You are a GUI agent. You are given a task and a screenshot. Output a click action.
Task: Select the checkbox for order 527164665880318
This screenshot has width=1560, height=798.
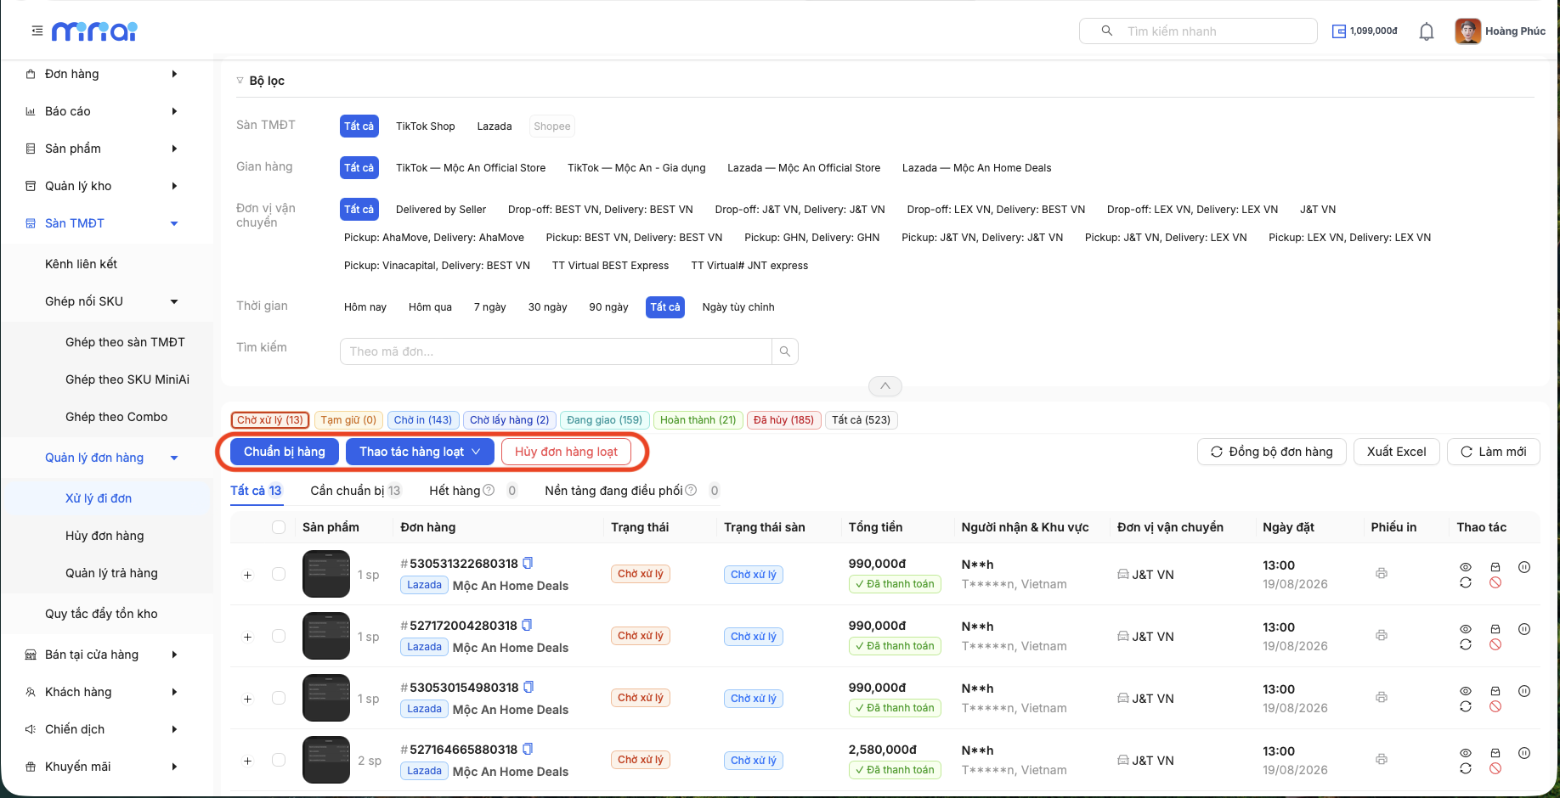(x=279, y=760)
